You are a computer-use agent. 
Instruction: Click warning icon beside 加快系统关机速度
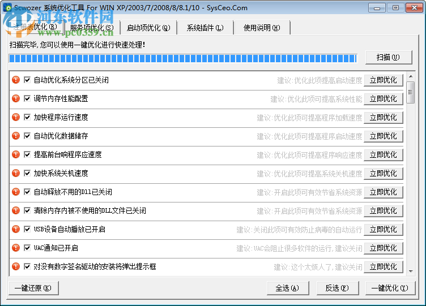pos(16,173)
